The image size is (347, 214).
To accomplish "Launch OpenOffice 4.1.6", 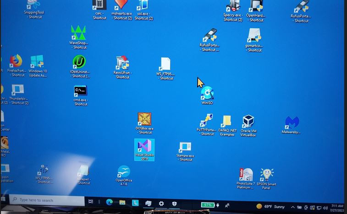I will coord(124,176).
